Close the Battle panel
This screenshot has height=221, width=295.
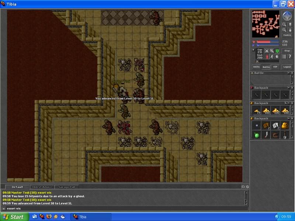pos(292,73)
